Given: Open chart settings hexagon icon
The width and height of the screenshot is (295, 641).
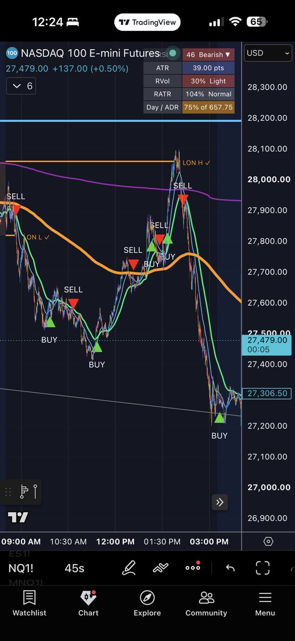Looking at the screenshot, I should click(268, 541).
